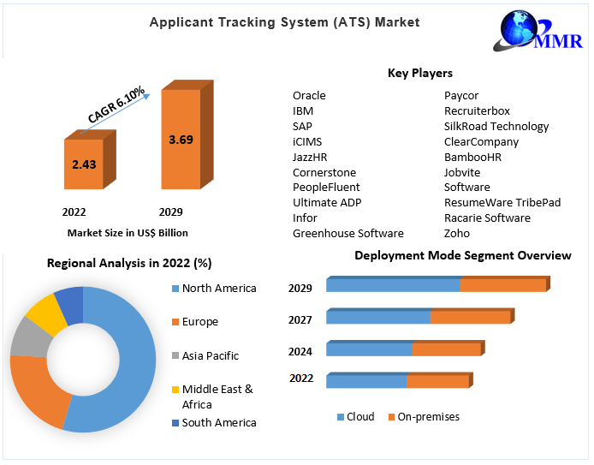594x465 pixels.
Task: Select the 2027 deployment bar's Cloud segment
Action: [x=377, y=317]
